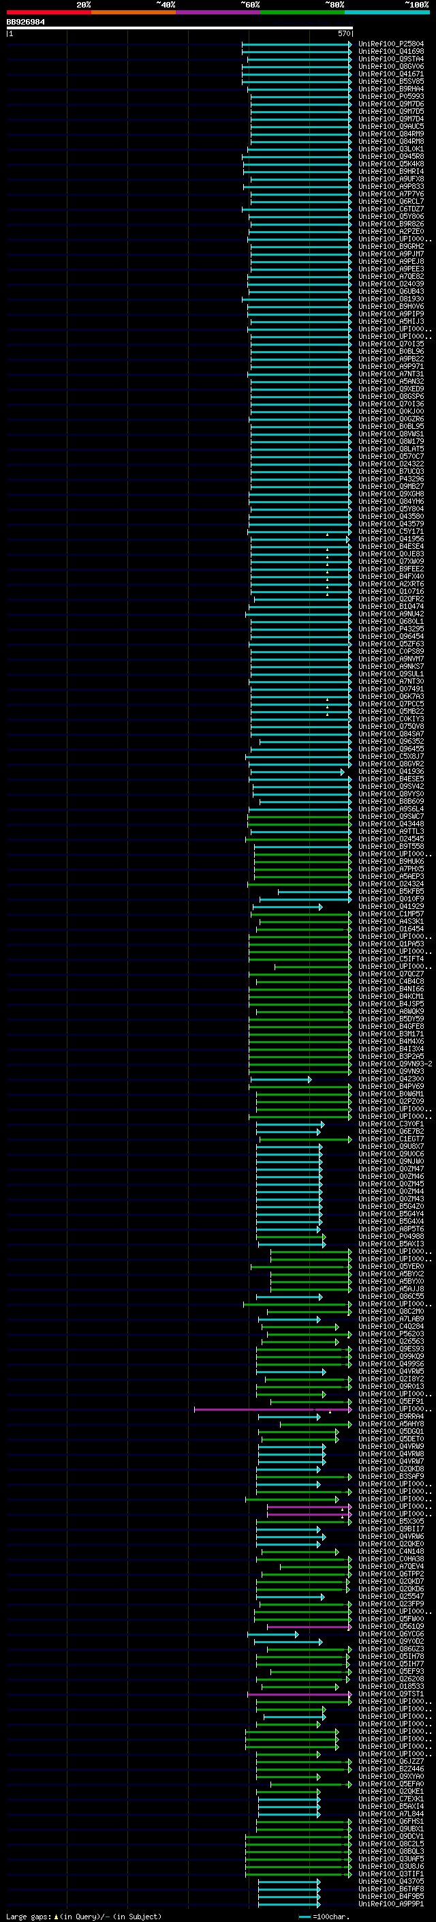This screenshot has width=436, height=1922.
Task: Click the UniRef100_A2PZE0 label
Action: pos(390,231)
